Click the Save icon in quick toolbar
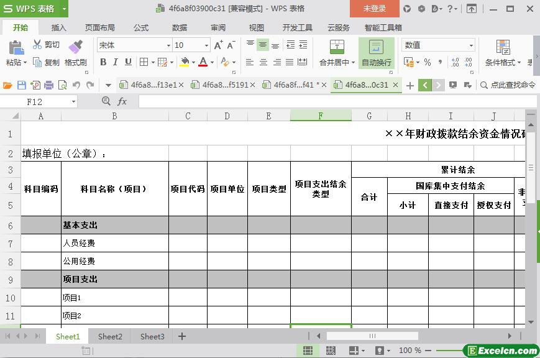Image resolution: width=540 pixels, height=358 pixels. tap(22, 85)
